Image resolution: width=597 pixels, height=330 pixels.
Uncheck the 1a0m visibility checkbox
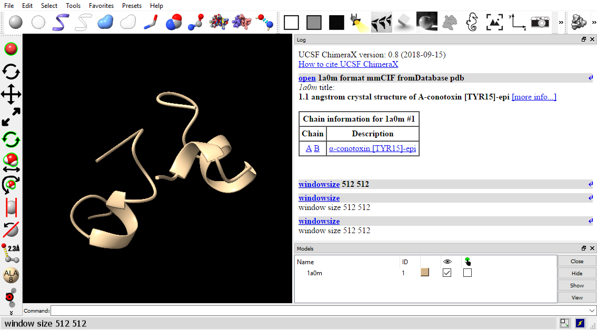[x=447, y=273]
